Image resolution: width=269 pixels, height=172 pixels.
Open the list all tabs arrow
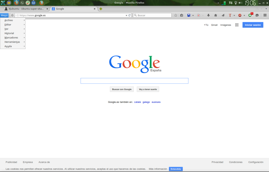[x=266, y=9]
